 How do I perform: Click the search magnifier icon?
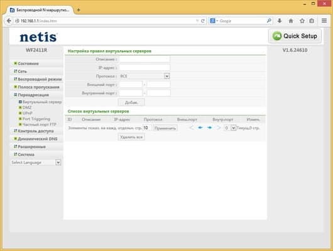(x=269, y=21)
